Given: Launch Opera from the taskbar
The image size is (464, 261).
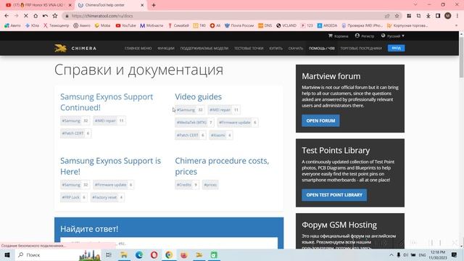Looking at the screenshot, I should point(154,254).
